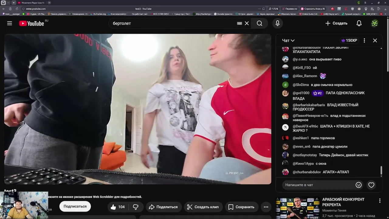Mute the tab with speaker icon

[14, 3]
